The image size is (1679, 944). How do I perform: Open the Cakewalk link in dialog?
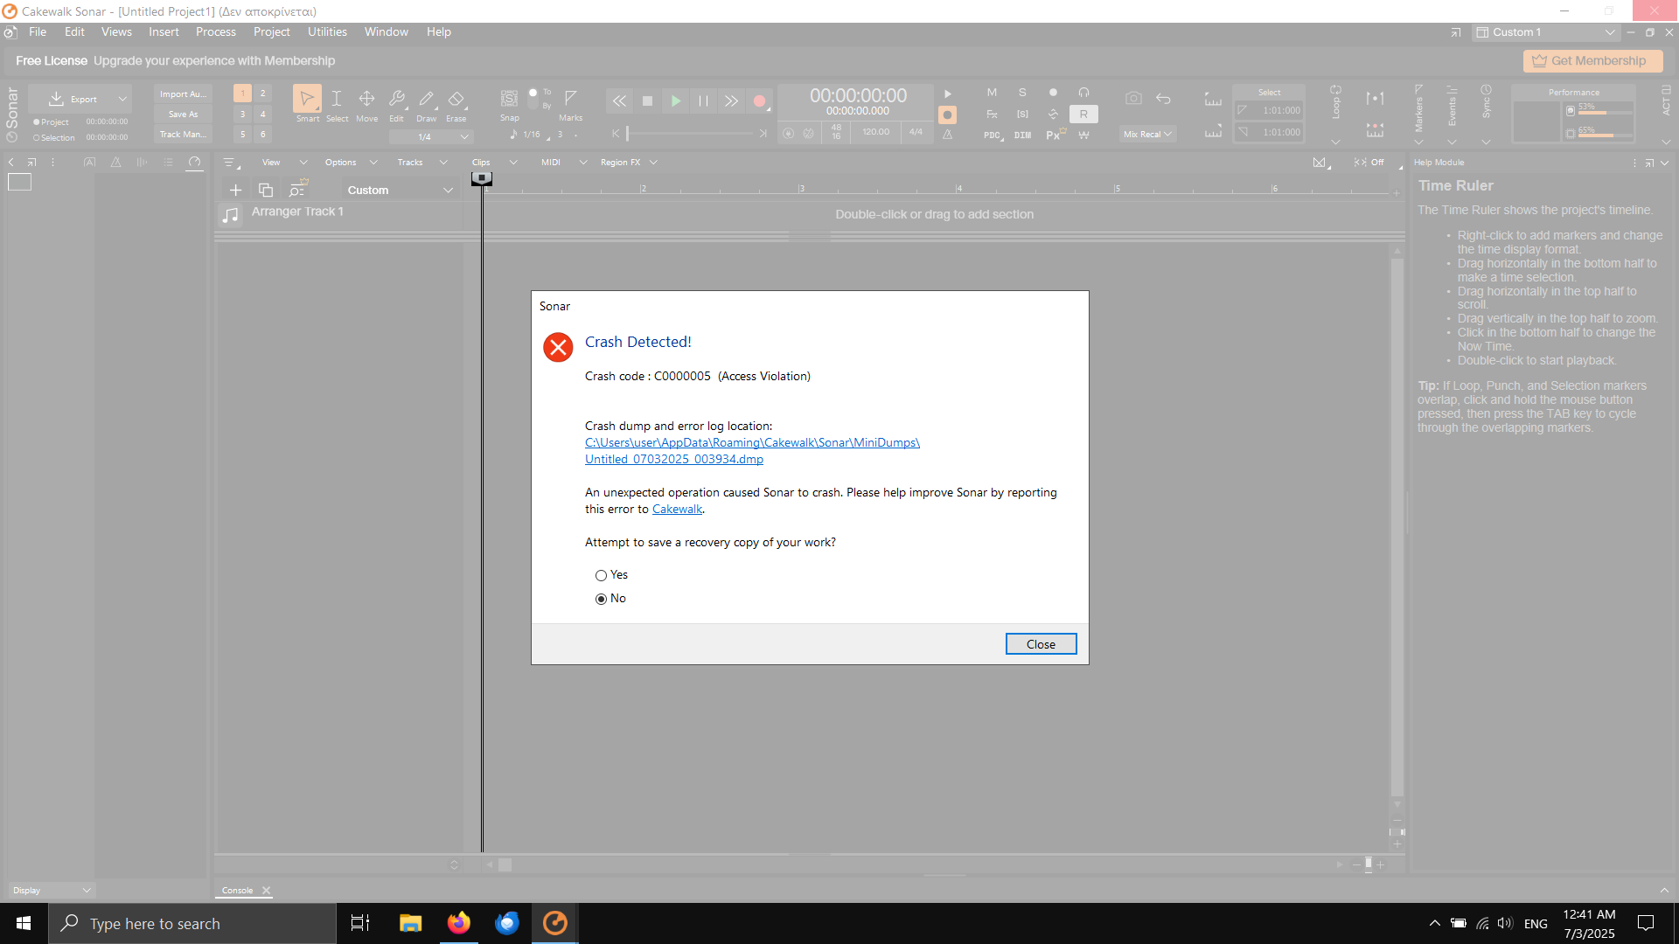[x=677, y=510]
